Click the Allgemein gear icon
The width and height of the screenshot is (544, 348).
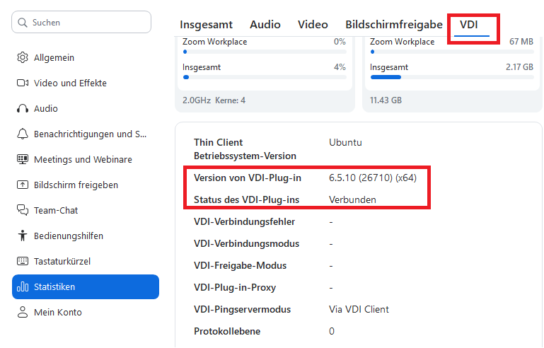coord(23,57)
